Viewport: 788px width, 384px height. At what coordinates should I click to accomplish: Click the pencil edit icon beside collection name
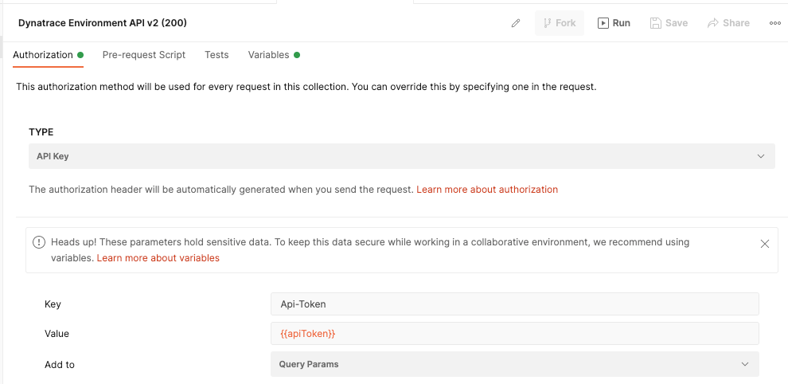point(516,23)
